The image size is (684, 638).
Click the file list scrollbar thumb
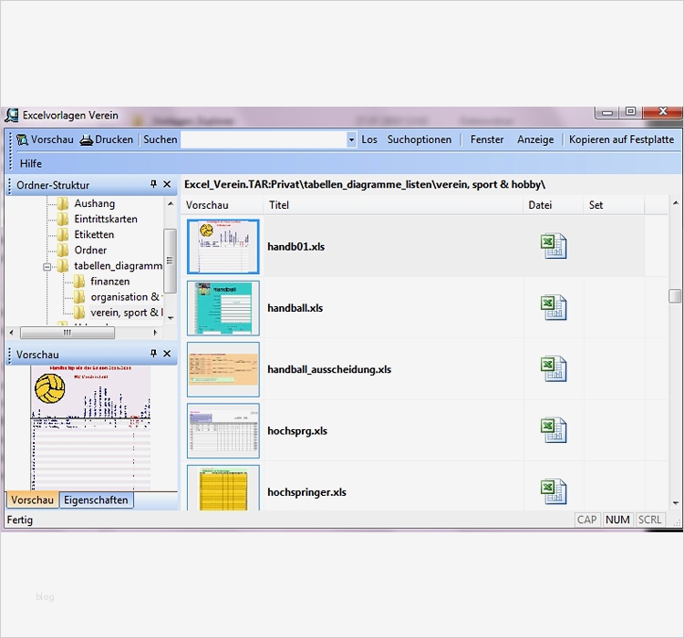click(675, 295)
